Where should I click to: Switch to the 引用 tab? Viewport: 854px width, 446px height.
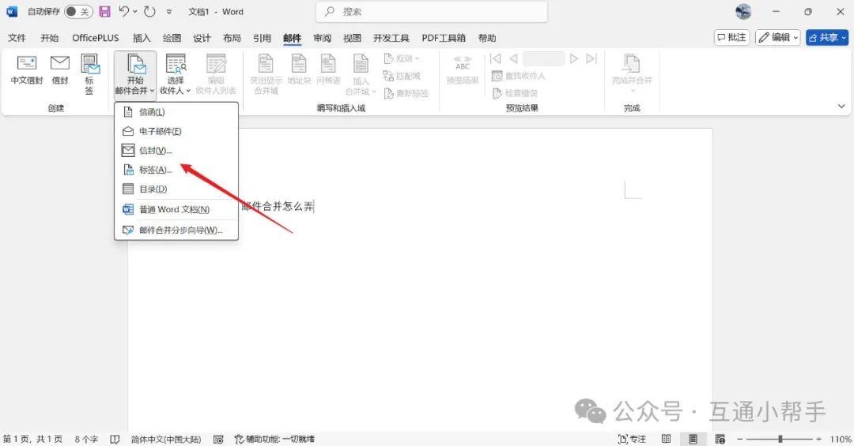tap(262, 38)
